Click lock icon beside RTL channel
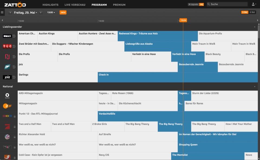Screen dimensions: 260x160 pos(15,116)
